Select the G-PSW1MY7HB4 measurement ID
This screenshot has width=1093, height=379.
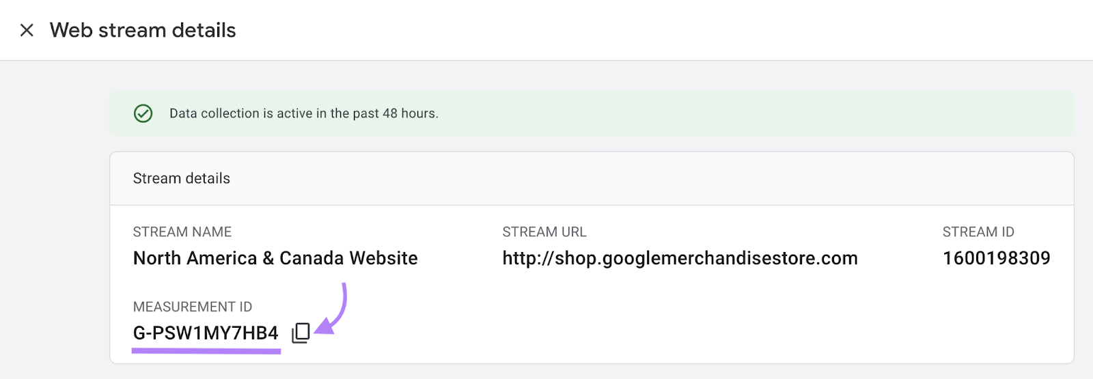click(206, 333)
